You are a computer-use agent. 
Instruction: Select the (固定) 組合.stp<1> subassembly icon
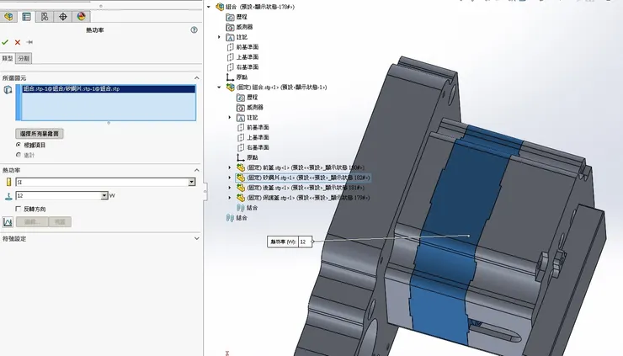231,87
